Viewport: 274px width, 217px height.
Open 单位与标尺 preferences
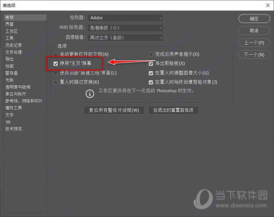[16, 94]
